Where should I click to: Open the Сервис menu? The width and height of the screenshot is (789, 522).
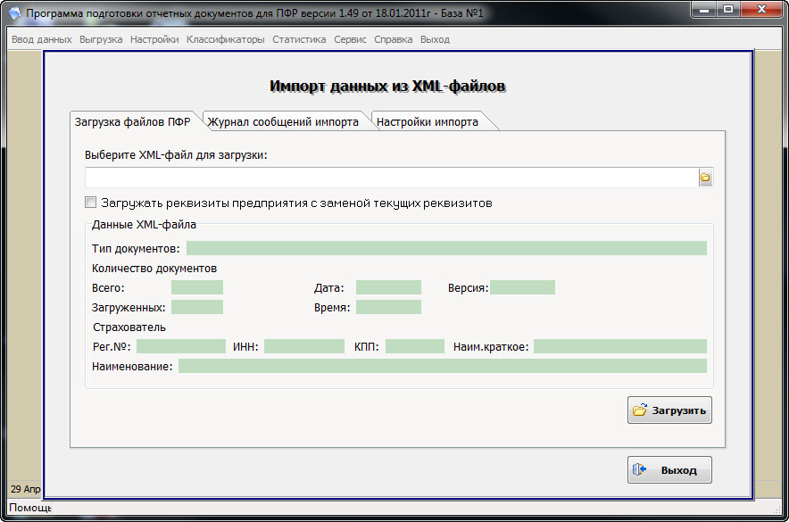[350, 39]
